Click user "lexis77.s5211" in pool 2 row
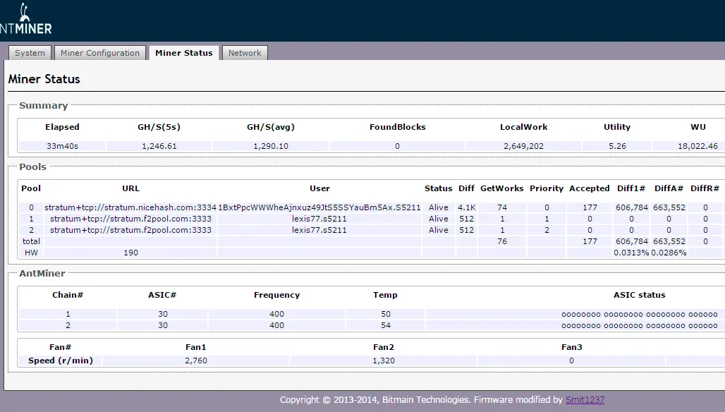 click(x=319, y=230)
